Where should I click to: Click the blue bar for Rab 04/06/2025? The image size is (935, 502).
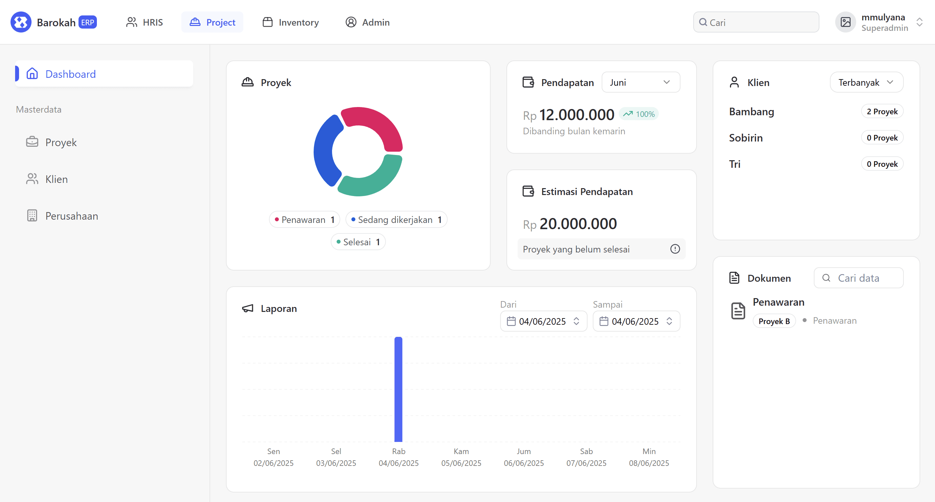point(398,389)
